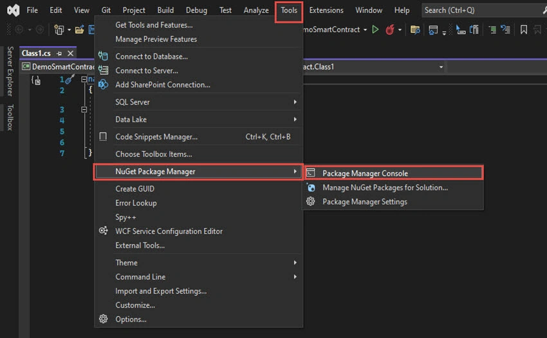Screen dimensions: 547x338
Task: Open the Build menu
Action: pyautogui.click(x=165, y=10)
